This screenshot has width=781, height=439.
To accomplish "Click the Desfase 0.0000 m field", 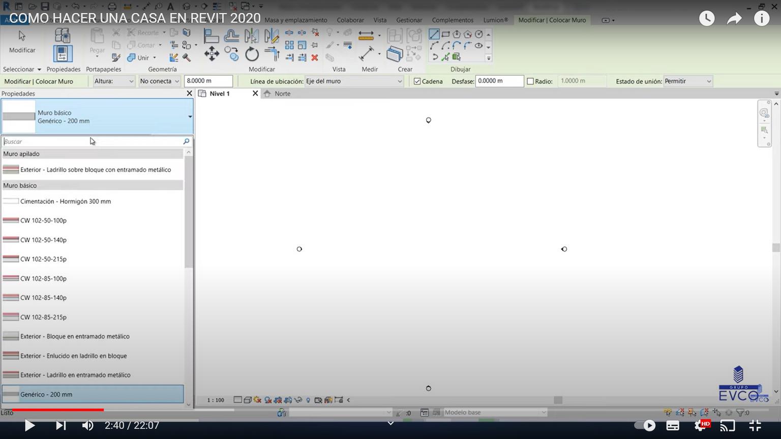I will pyautogui.click(x=499, y=81).
